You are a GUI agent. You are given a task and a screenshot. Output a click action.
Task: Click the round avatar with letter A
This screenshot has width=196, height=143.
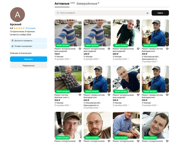click(18, 15)
